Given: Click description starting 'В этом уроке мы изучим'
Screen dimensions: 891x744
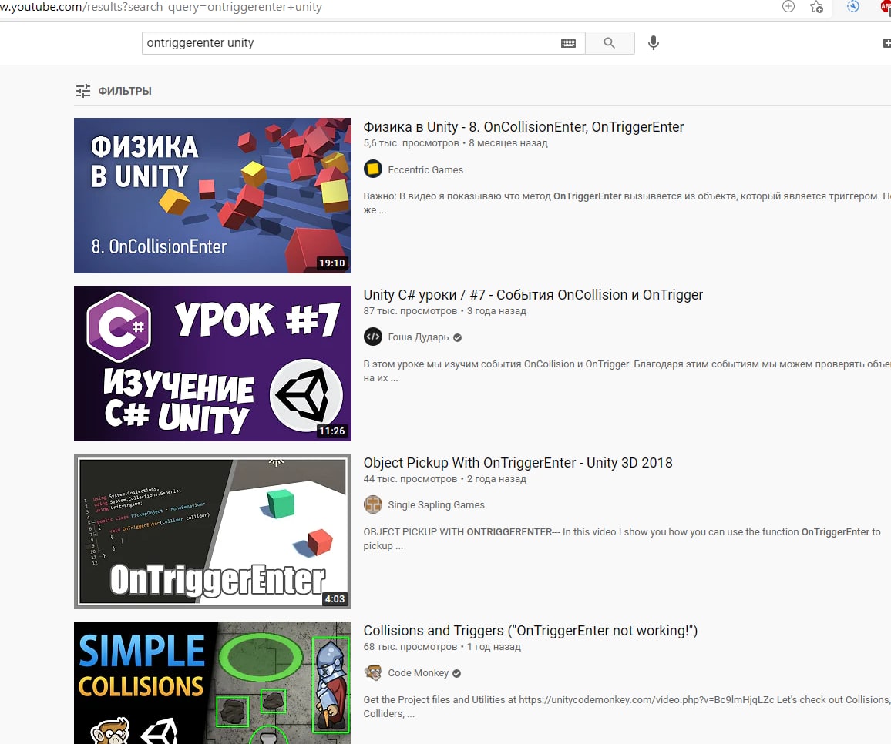Looking at the screenshot, I should [627, 371].
